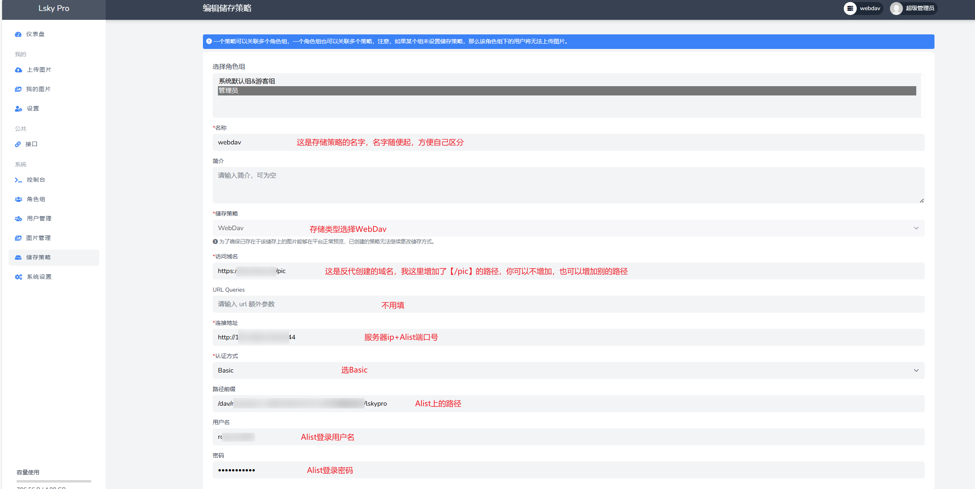Screen dimensions: 975x489
Task: Go to 图片管理 sidebar item
Action: coord(38,238)
